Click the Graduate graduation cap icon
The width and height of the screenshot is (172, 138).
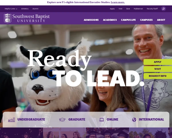point(62,120)
